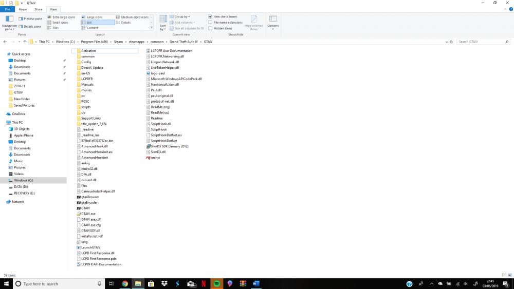Open the File ribbon tab
The width and height of the screenshot is (514, 289).
pyautogui.click(x=7, y=9)
